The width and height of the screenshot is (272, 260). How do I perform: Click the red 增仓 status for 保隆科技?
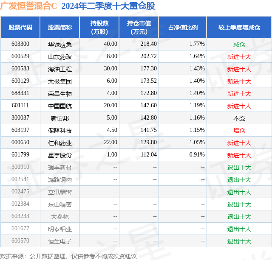tap(239, 131)
